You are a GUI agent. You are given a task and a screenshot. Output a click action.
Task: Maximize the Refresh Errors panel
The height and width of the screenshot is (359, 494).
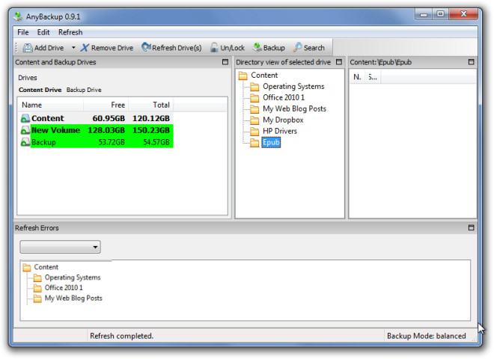471,227
